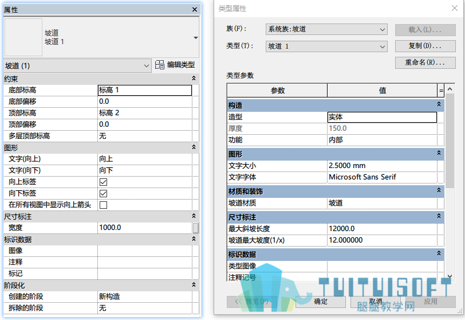Click the 文字(向下) value 向下
Image resolution: width=465 pixels, height=320 pixels.
145,170
